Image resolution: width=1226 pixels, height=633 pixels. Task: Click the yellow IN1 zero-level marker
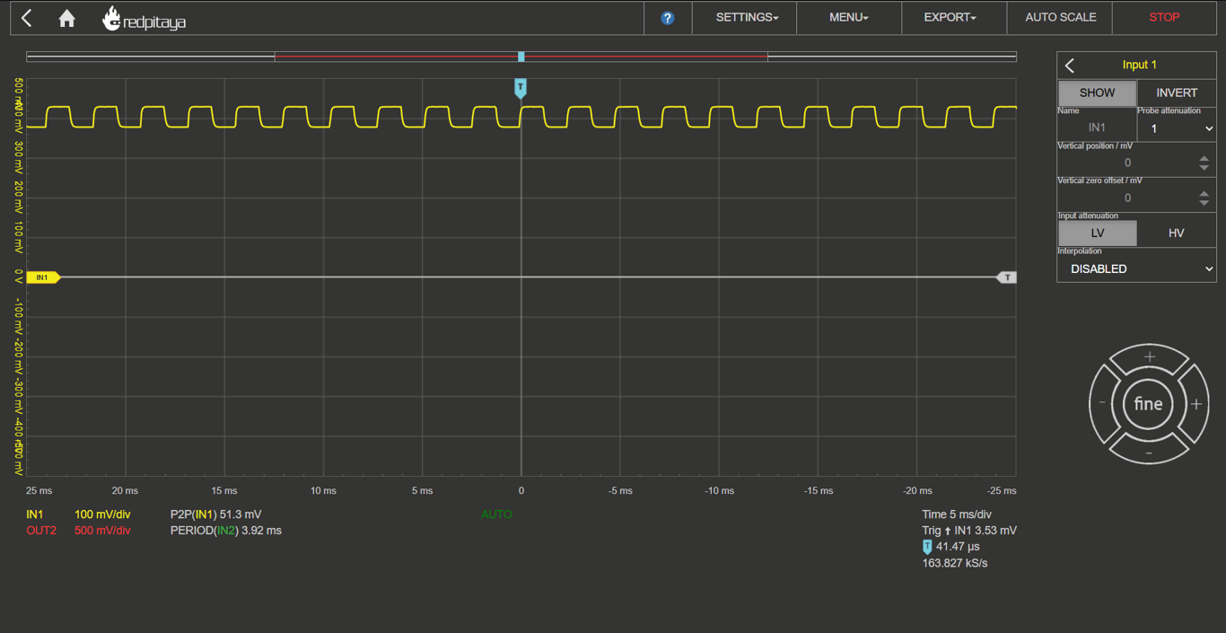(x=43, y=277)
